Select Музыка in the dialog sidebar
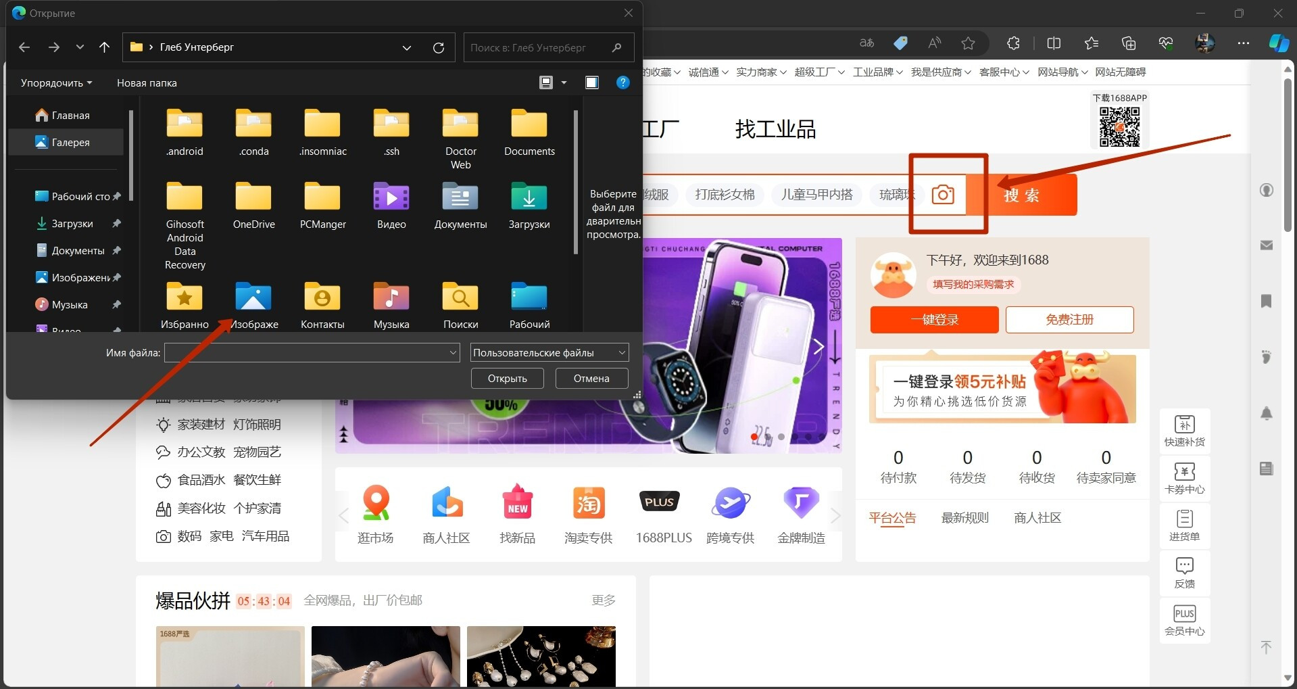1297x689 pixels. pyautogui.click(x=66, y=304)
